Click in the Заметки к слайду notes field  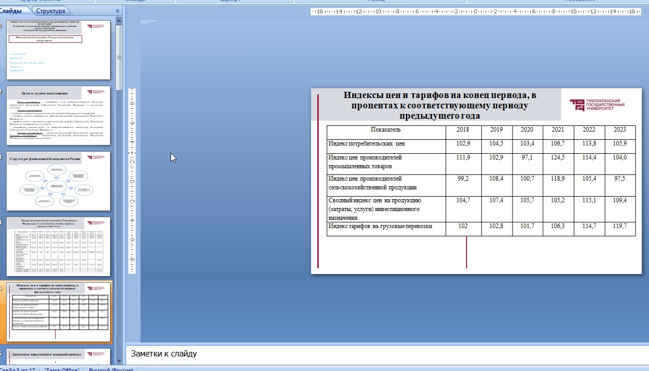pos(387,354)
